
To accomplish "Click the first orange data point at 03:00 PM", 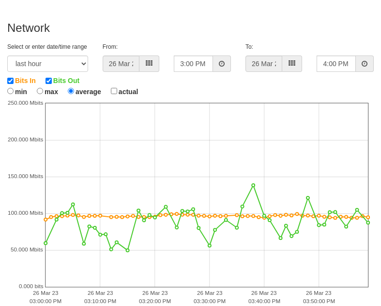I will pos(46,220).
